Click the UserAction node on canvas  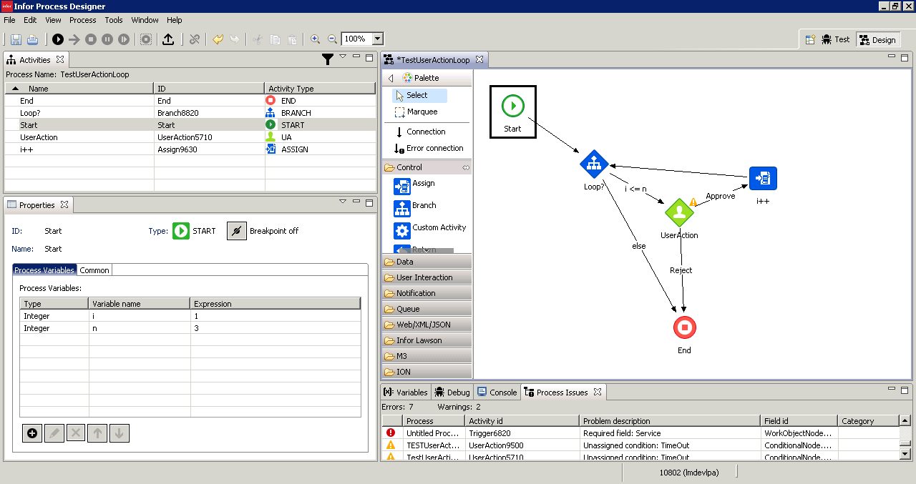pos(679,213)
